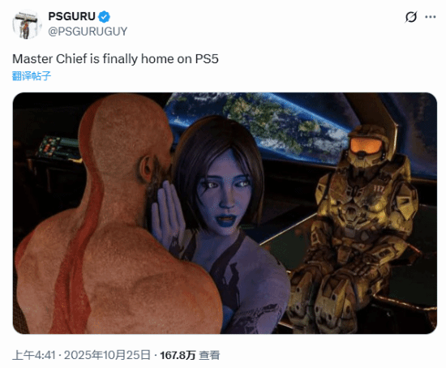Open the 167.8万 view count

178,355
